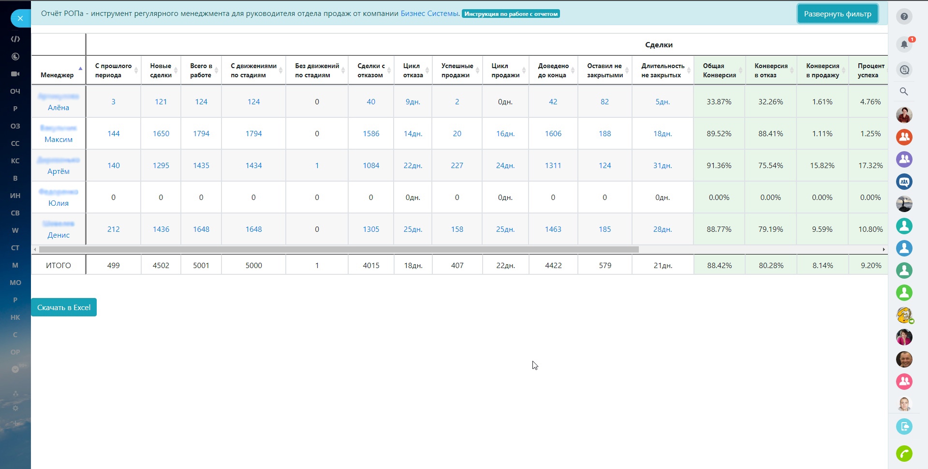
Task: Click the green phone call icon
Action: (x=904, y=454)
